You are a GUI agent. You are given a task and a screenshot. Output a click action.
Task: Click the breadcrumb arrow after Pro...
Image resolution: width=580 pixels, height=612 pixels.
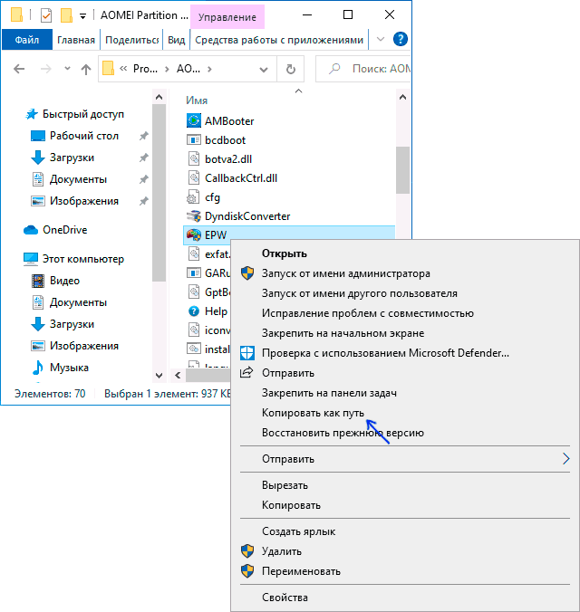[167, 69]
